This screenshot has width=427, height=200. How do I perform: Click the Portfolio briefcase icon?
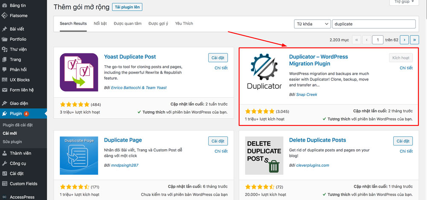tap(4, 39)
